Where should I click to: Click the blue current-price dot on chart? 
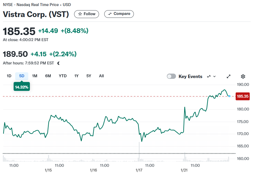point(229,96)
